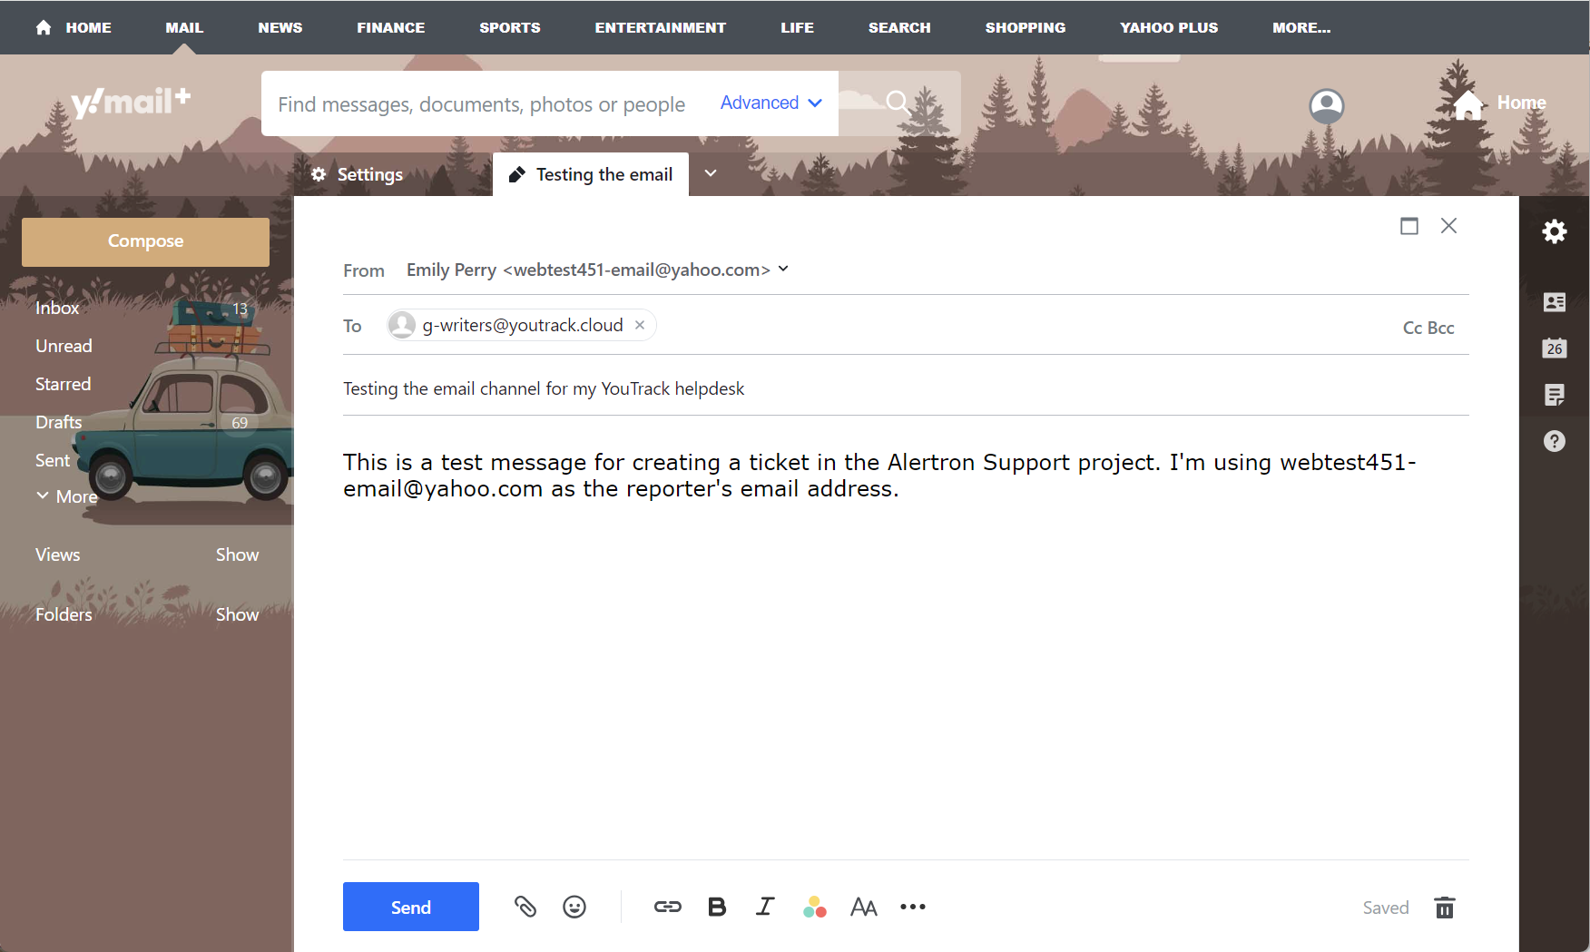Toggle full-screen compose view
The width and height of the screenshot is (1590, 952).
click(x=1408, y=226)
